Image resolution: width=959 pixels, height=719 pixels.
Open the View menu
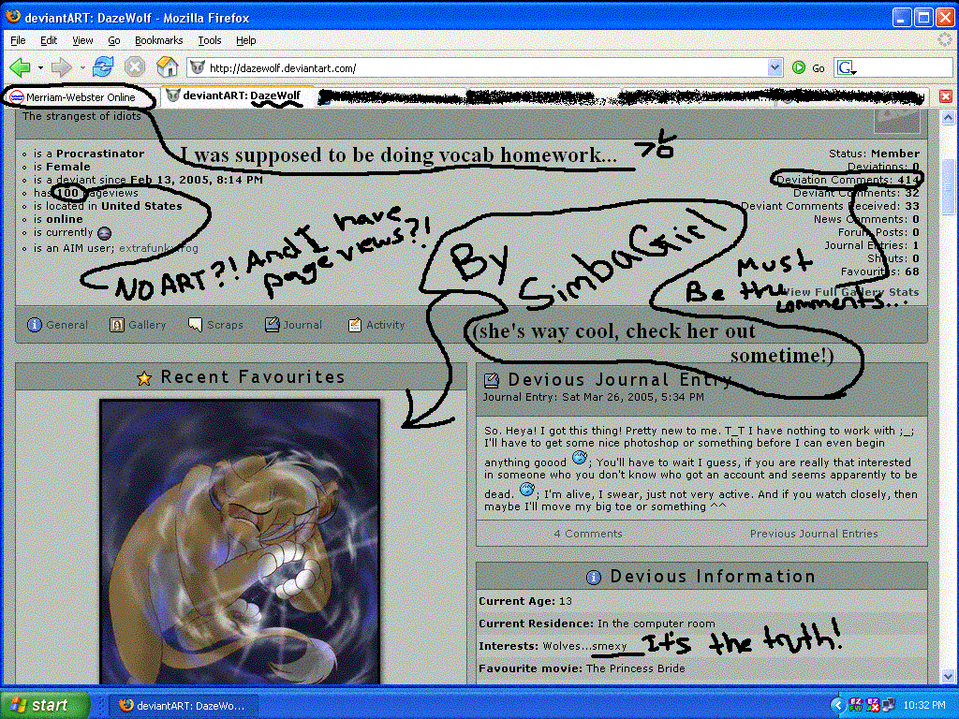[x=82, y=40]
